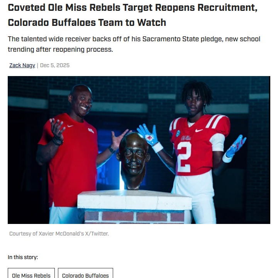Click the subheading about Sacramento State pledge

(134, 44)
